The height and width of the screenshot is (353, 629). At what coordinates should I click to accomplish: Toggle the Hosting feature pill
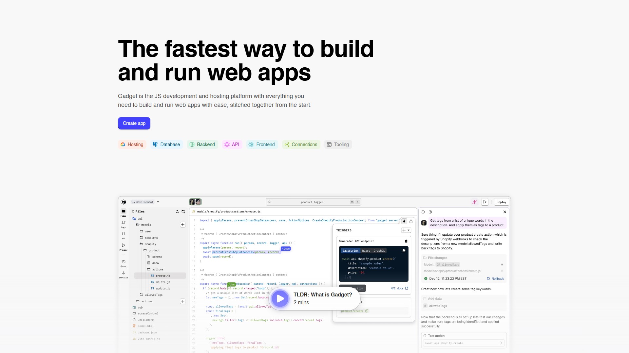[132, 144]
